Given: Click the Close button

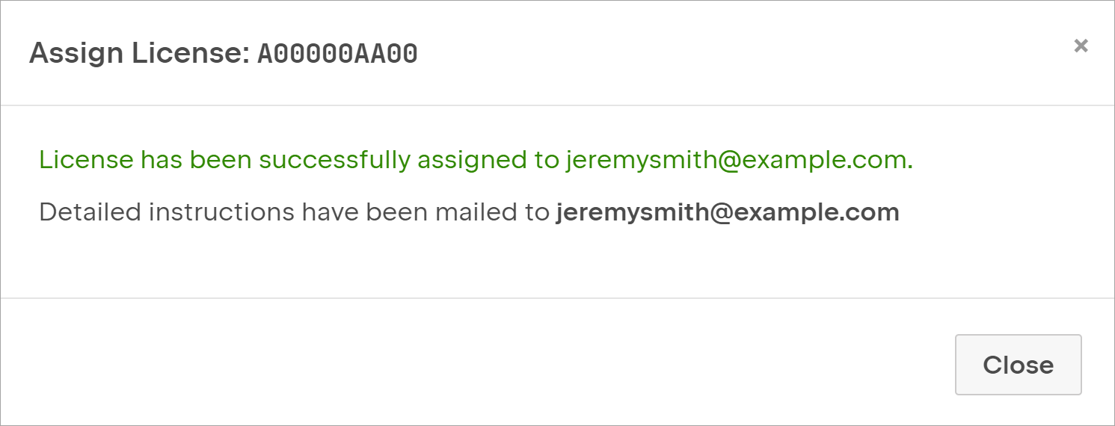Looking at the screenshot, I should (1018, 365).
